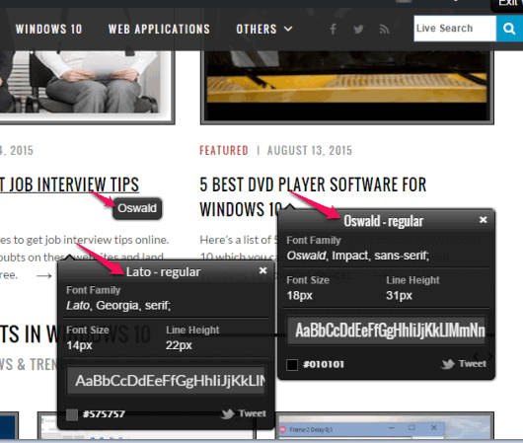Tweet from the Oswald panel
Image resolution: width=523 pixels, height=443 pixels.
coord(464,364)
